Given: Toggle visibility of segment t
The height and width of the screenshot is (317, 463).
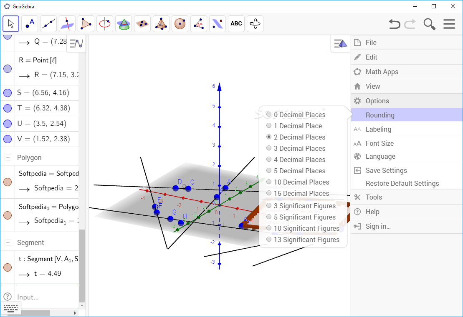Looking at the screenshot, I should (8, 267).
